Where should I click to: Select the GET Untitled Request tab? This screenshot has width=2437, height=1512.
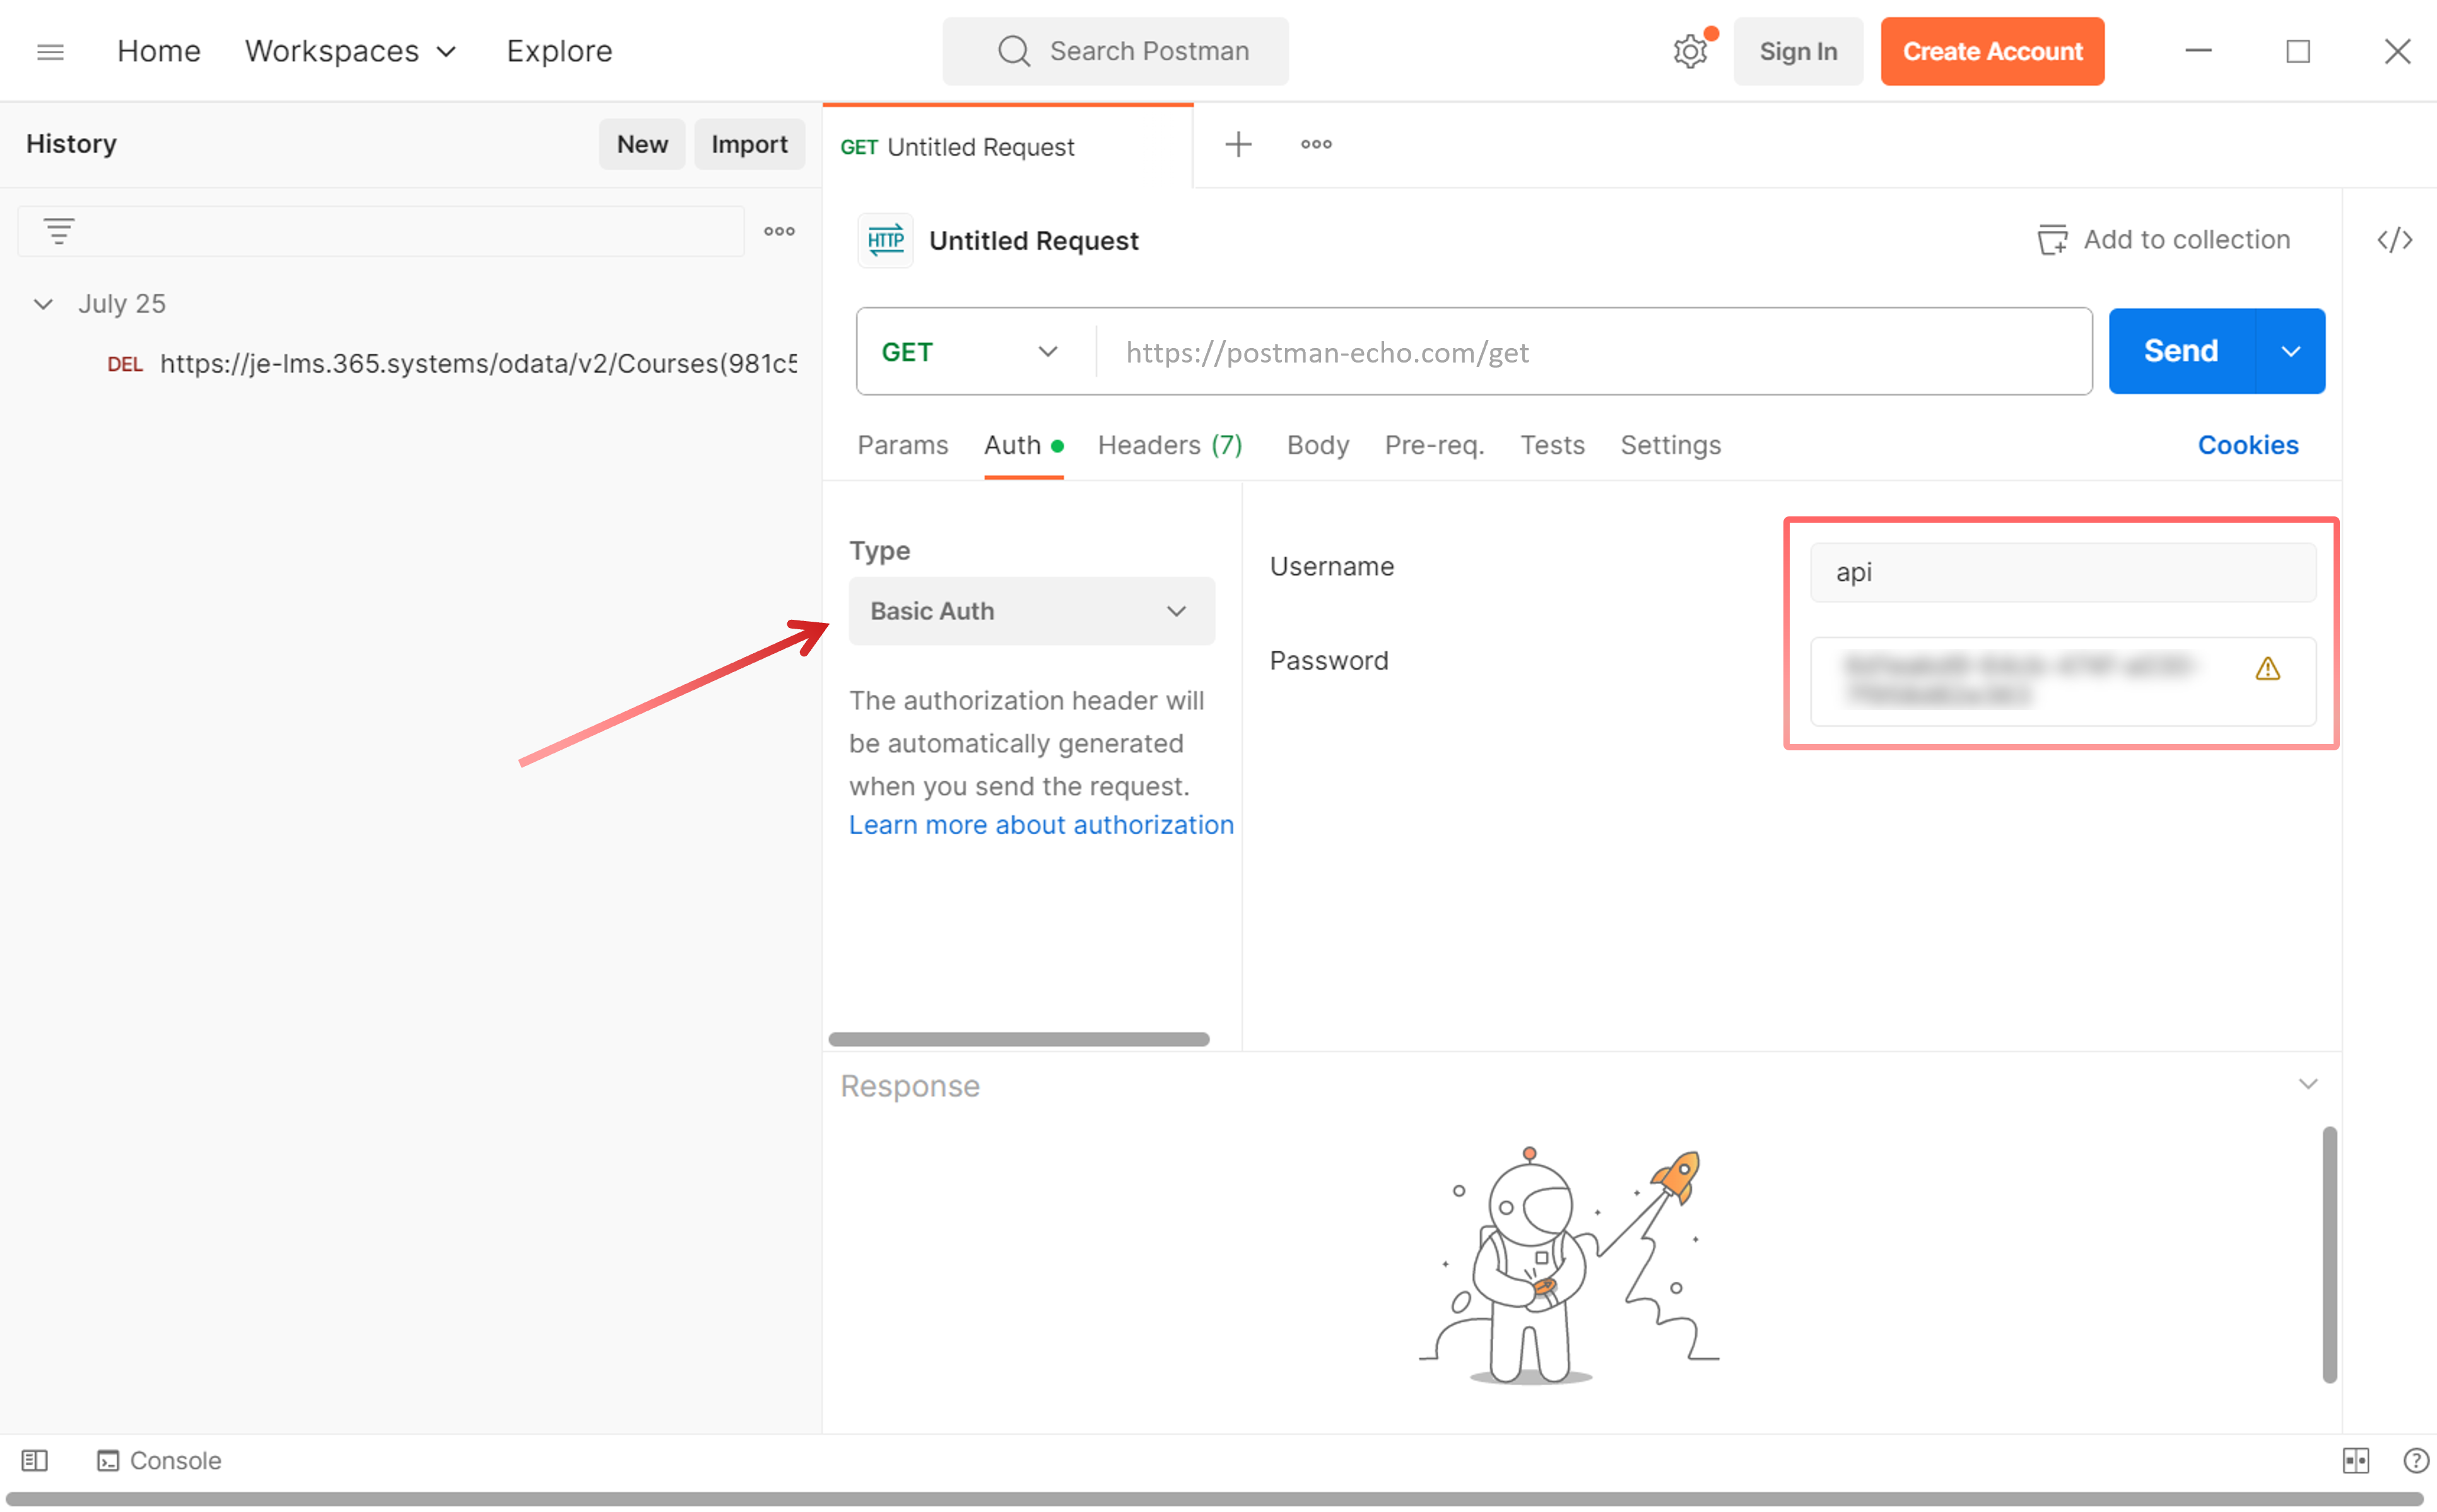1007,147
